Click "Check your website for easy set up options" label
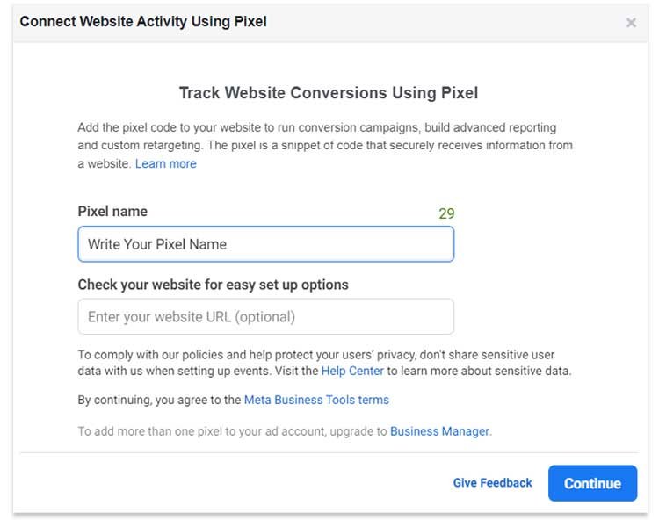659x520 pixels. coord(213,285)
